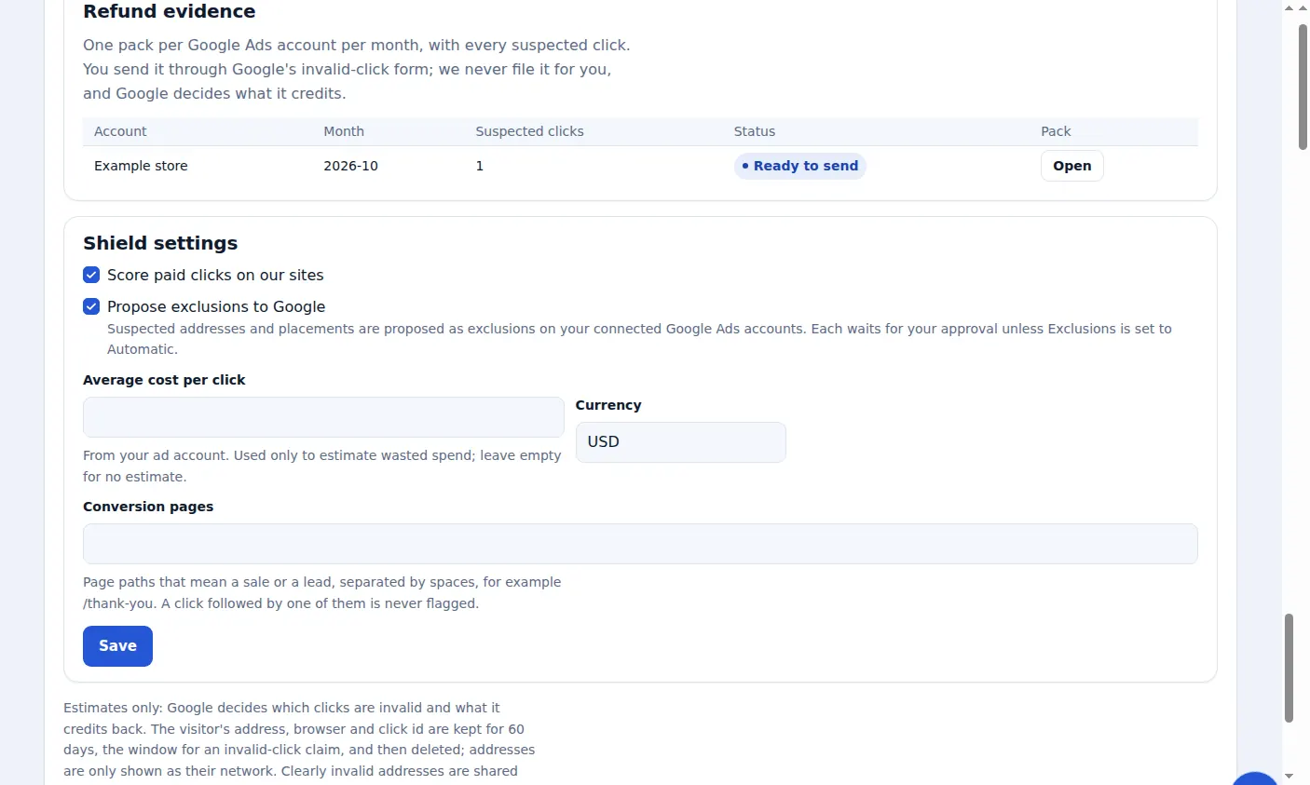Image resolution: width=1310 pixels, height=785 pixels.
Task: Toggle 'Score paid clicks on our sites' checkbox
Action: point(91,275)
